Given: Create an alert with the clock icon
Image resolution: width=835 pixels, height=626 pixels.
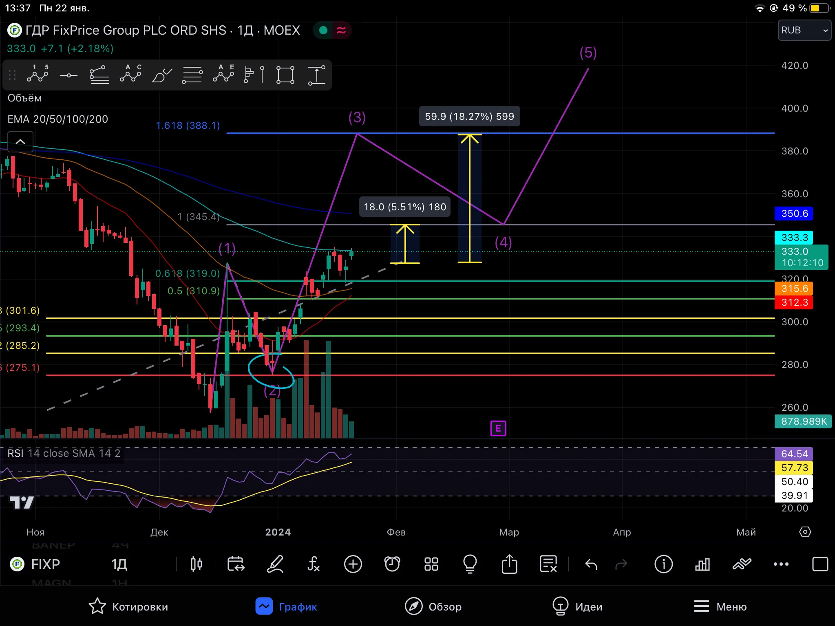Looking at the screenshot, I should click(x=392, y=564).
